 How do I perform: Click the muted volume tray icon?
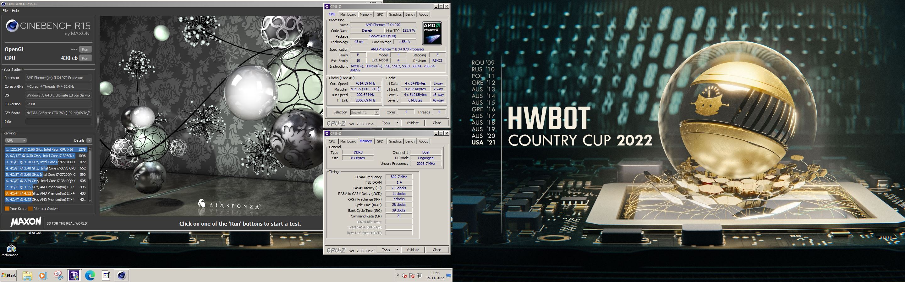pos(404,276)
